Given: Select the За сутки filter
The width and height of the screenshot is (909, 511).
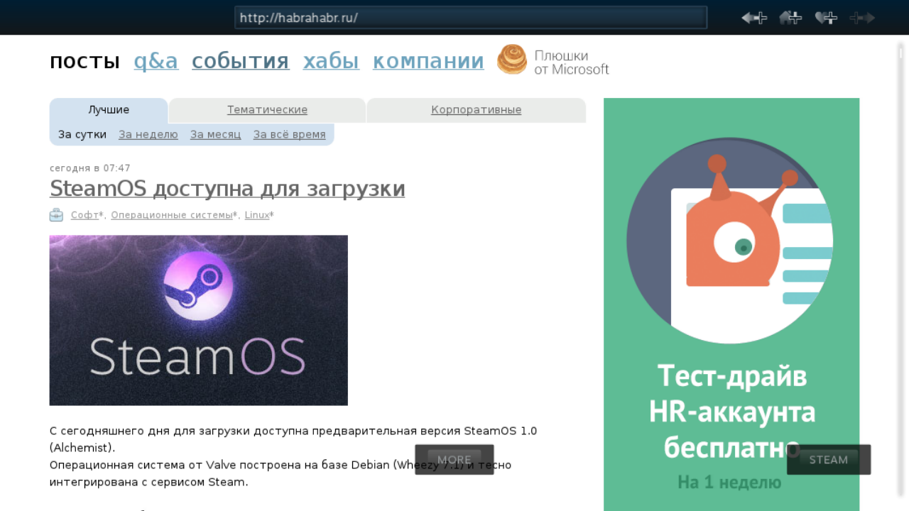Looking at the screenshot, I should [x=82, y=134].
